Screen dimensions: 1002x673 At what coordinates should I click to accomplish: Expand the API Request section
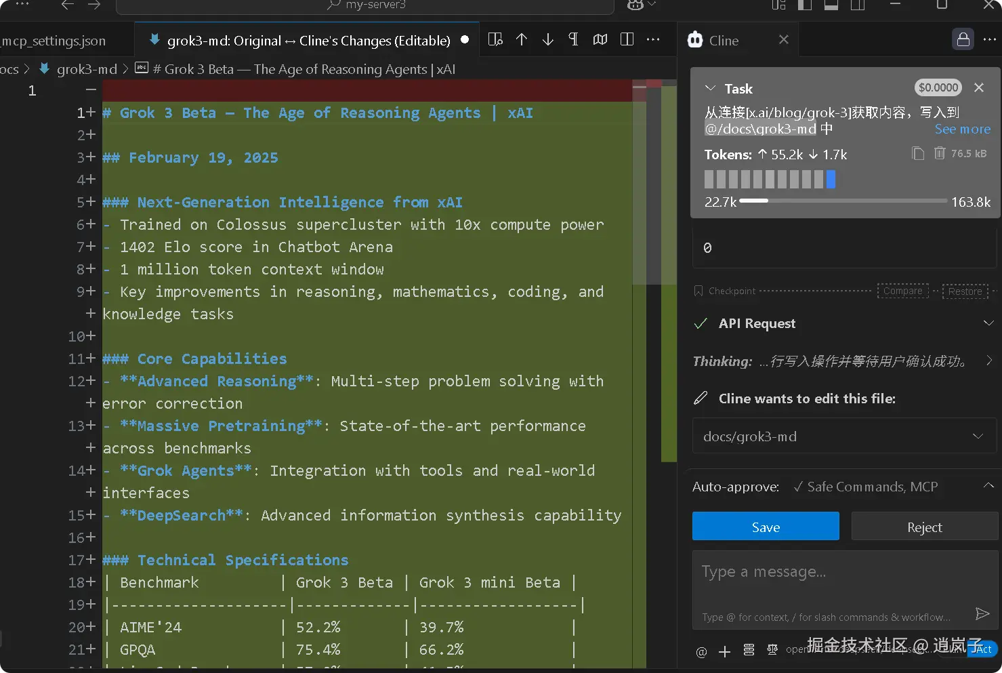[x=988, y=324]
